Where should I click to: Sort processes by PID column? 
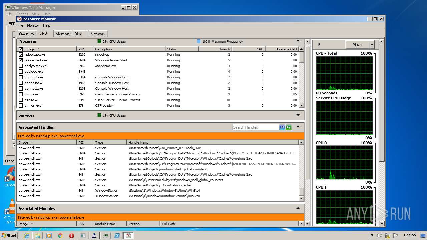[85, 49]
